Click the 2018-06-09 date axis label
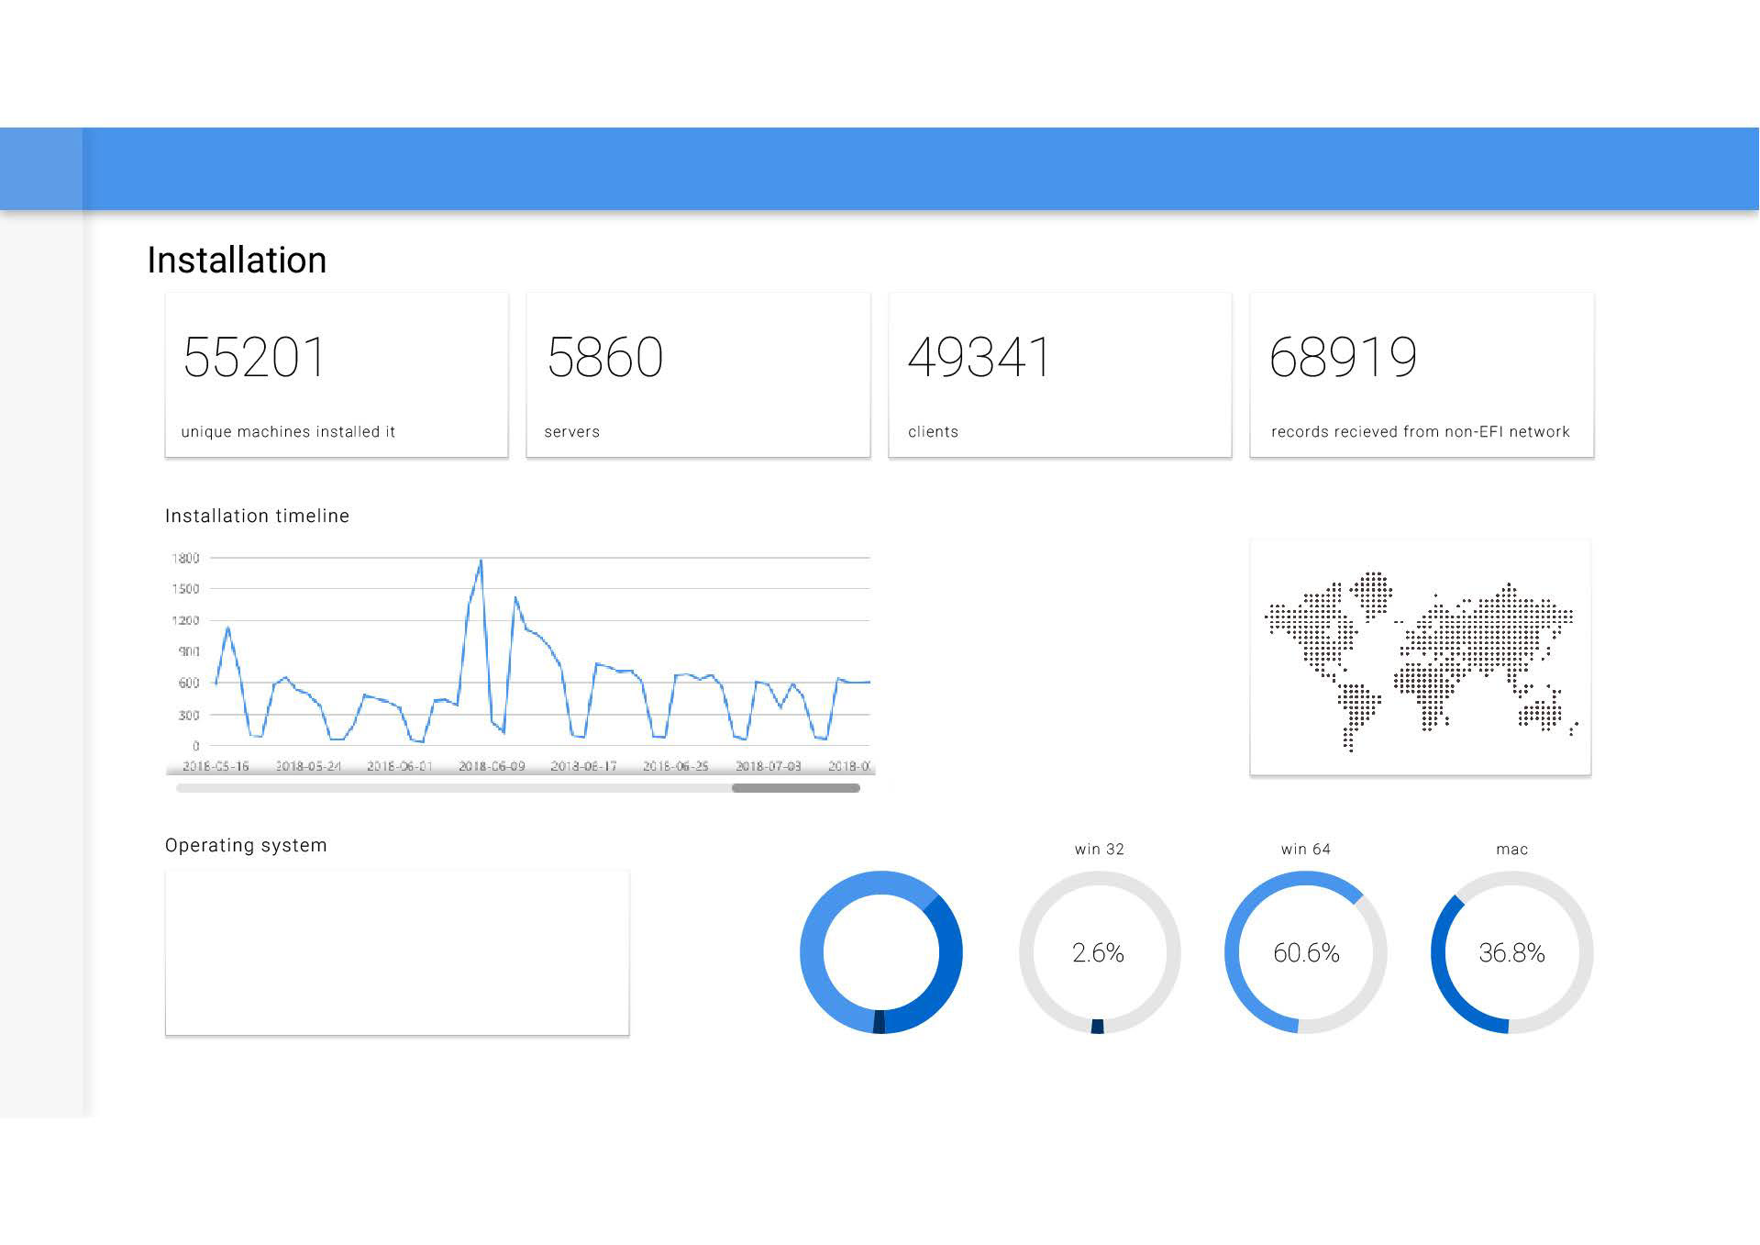 click(492, 766)
